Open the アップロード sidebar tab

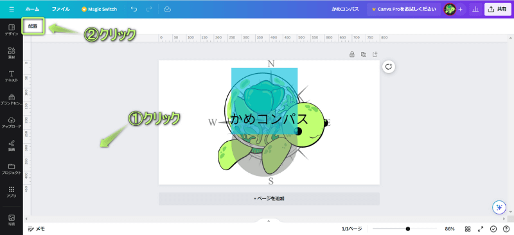point(12,122)
